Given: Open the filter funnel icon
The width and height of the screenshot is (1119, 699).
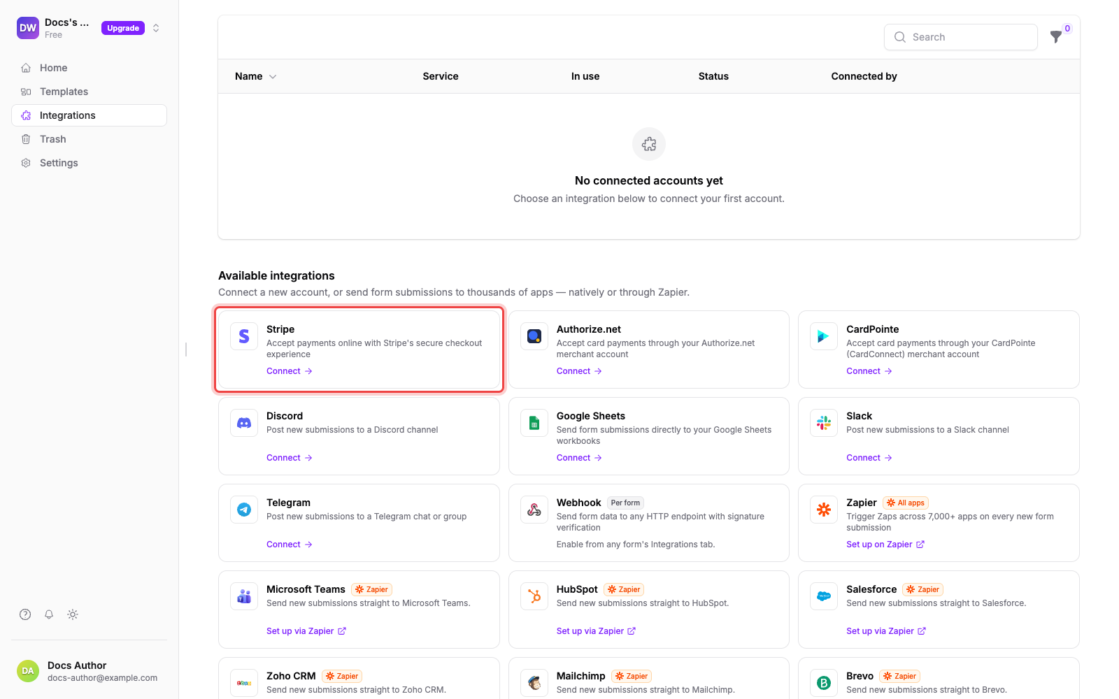Looking at the screenshot, I should (1056, 37).
